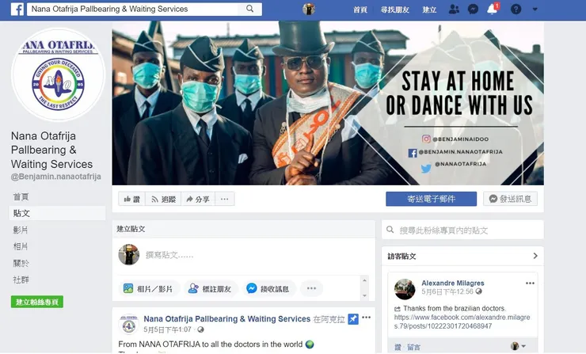Open friend requests icon
This screenshot has height=354, width=586.
tap(454, 9)
